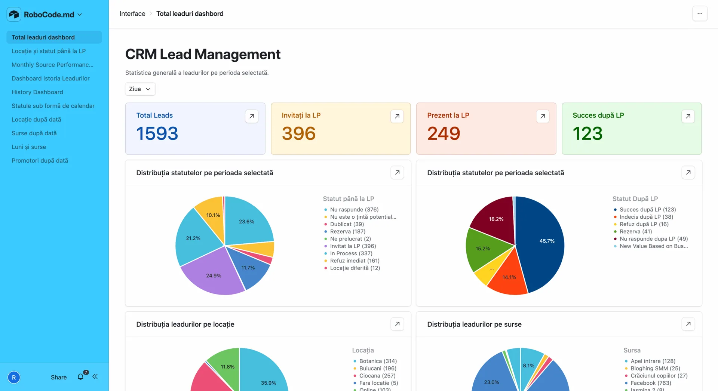Click the Ciocana (257) legend entry
The width and height of the screenshot is (718, 391).
coord(374,376)
